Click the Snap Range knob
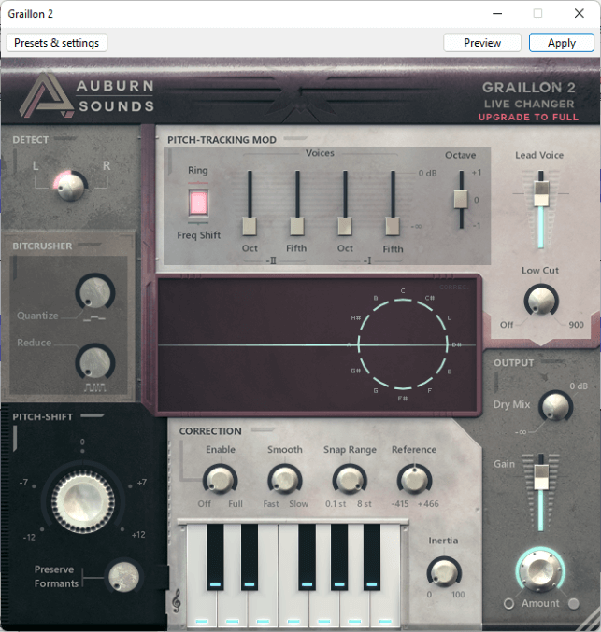The height and width of the screenshot is (632, 601). [350, 479]
